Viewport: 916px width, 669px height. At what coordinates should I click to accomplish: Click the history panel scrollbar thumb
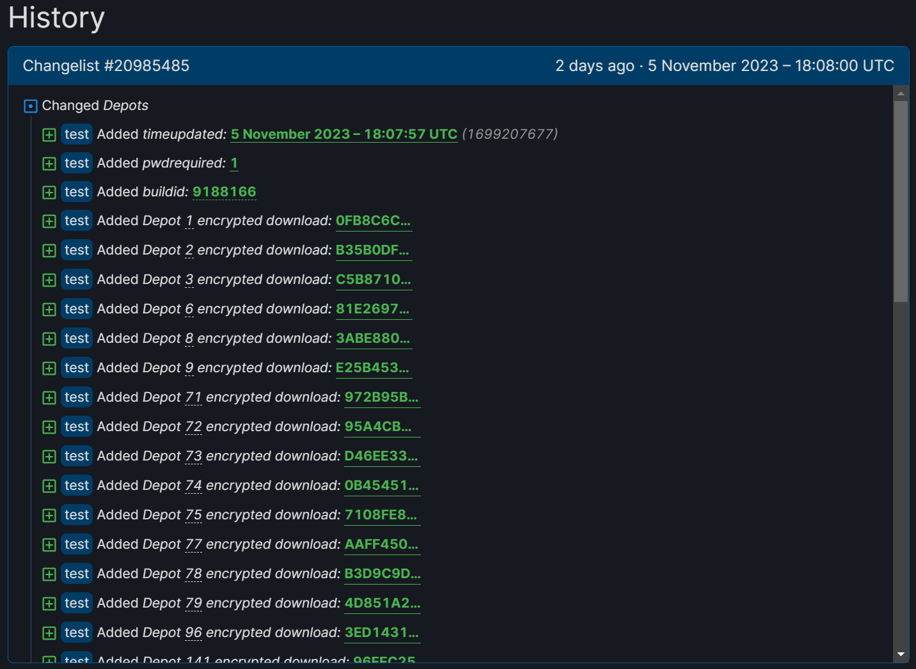[901, 201]
